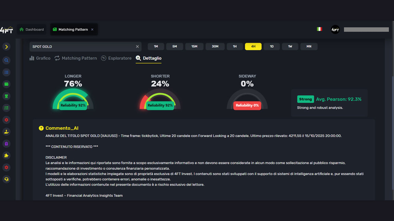This screenshot has width=394, height=221.
Task: Click the yellow question mark beside Commento_AI
Action: tap(41, 128)
